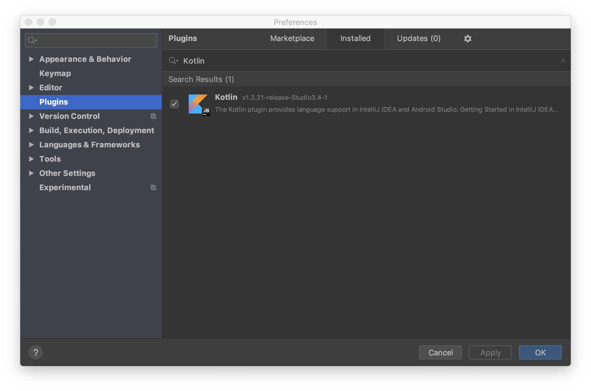Click the plugins settings gear icon

click(x=468, y=39)
